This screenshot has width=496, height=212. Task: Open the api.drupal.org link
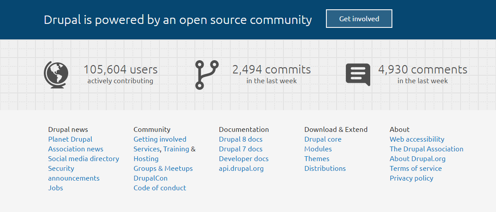pyautogui.click(x=241, y=169)
